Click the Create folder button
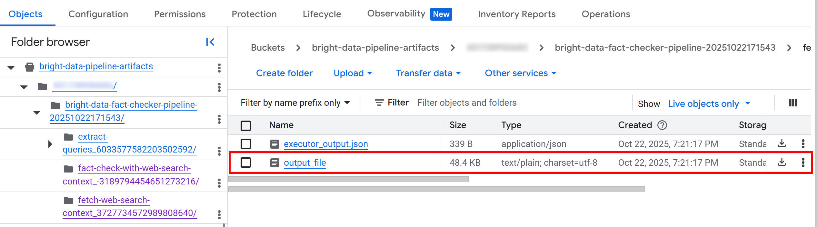The image size is (818, 227). point(284,73)
